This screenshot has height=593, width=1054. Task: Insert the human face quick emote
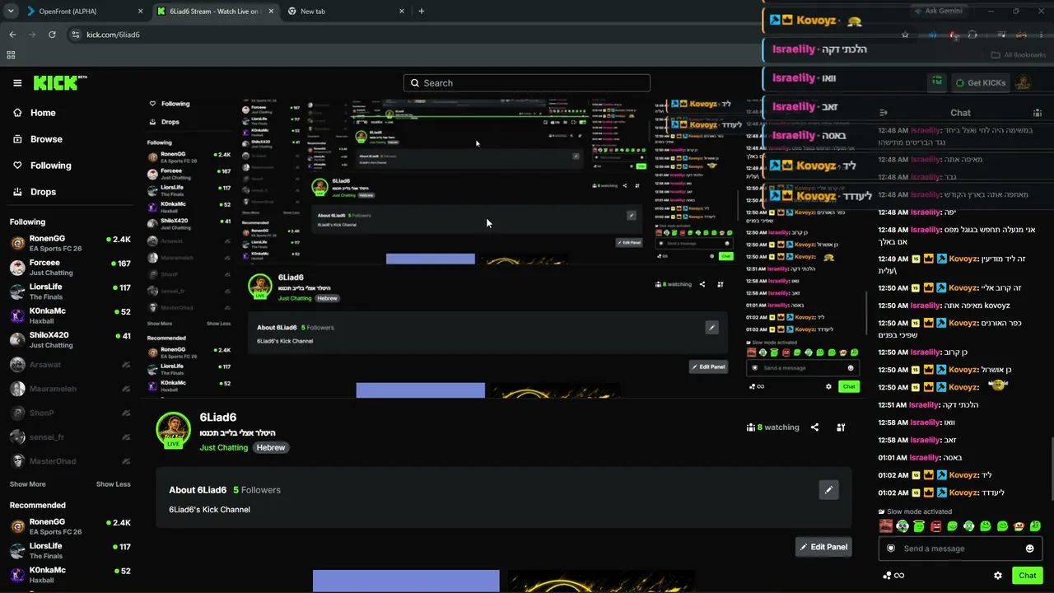(x=886, y=526)
